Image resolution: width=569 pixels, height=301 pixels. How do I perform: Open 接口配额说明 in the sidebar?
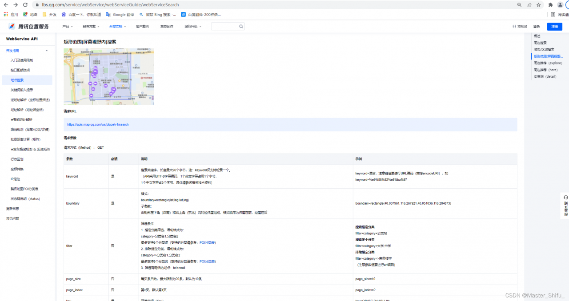click(20, 70)
